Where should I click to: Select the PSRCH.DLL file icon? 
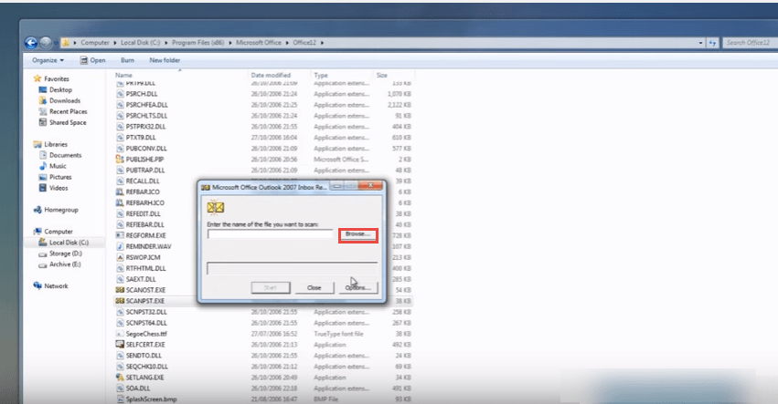click(120, 94)
